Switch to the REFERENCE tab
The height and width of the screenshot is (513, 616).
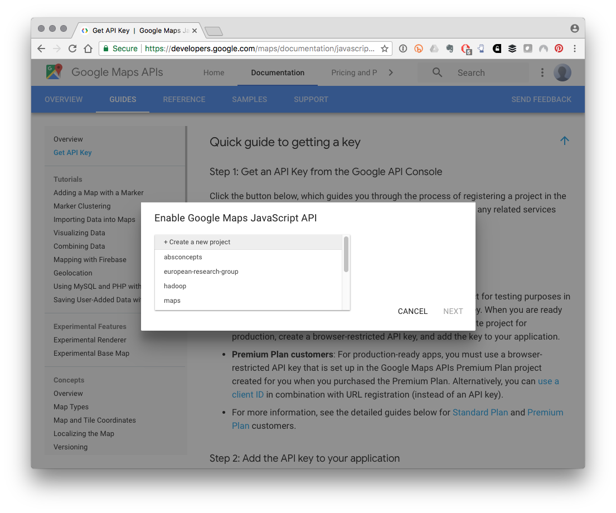point(185,99)
